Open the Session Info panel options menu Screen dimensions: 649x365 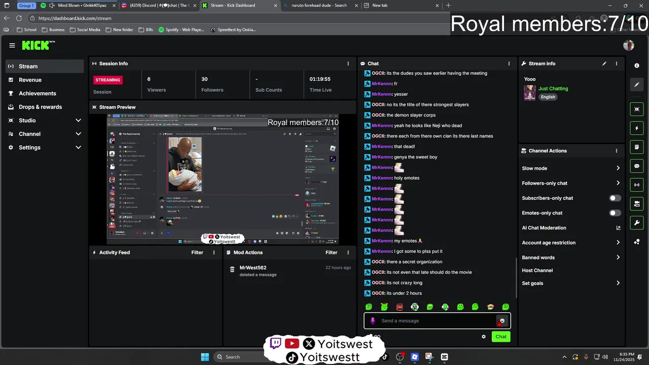coord(348,63)
